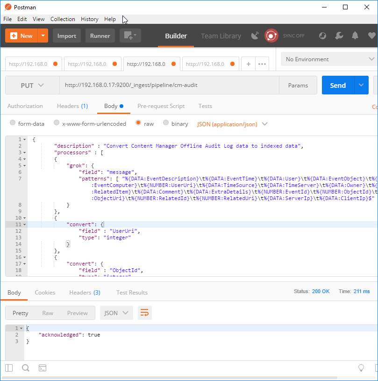Open the Edit menu

[x=22, y=19]
